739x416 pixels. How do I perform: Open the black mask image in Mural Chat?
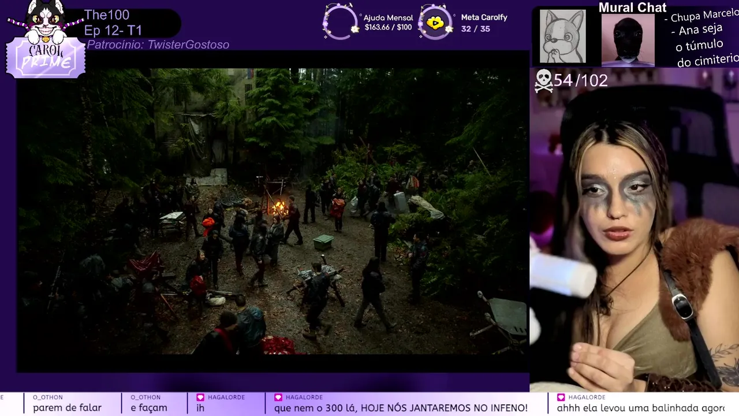pos(628,39)
